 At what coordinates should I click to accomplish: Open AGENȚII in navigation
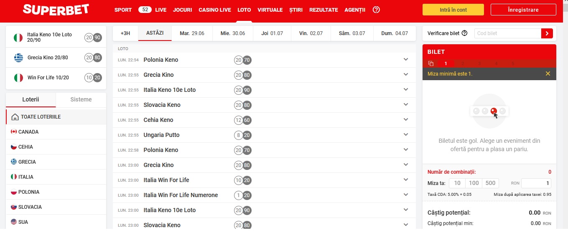(355, 10)
